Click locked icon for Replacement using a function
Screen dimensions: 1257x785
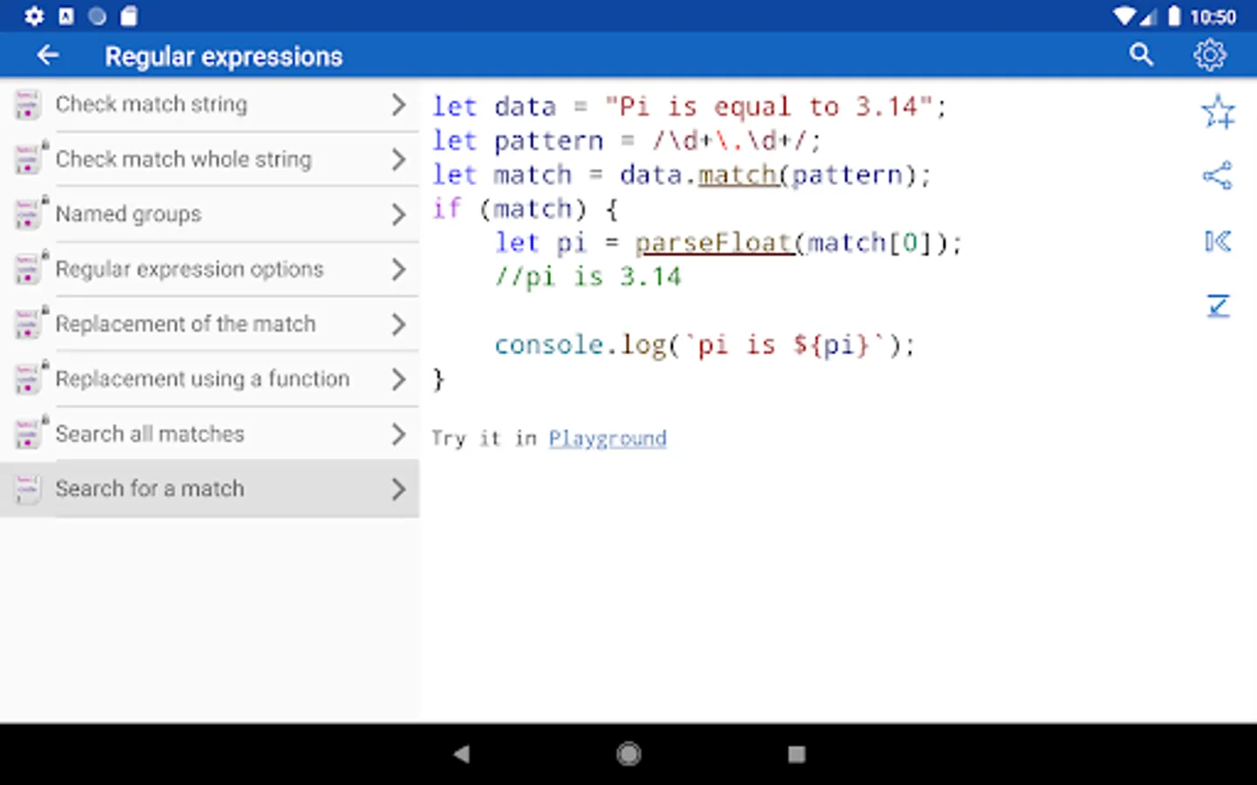point(31,378)
